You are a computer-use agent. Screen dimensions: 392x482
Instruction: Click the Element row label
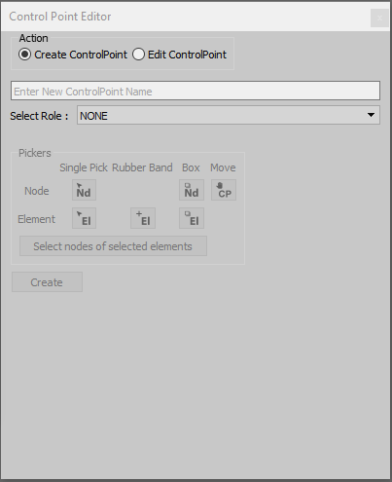tap(36, 219)
